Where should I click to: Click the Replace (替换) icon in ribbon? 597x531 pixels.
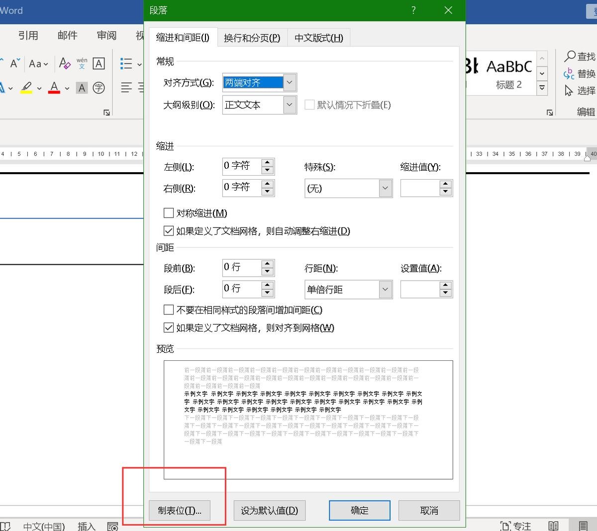(569, 74)
